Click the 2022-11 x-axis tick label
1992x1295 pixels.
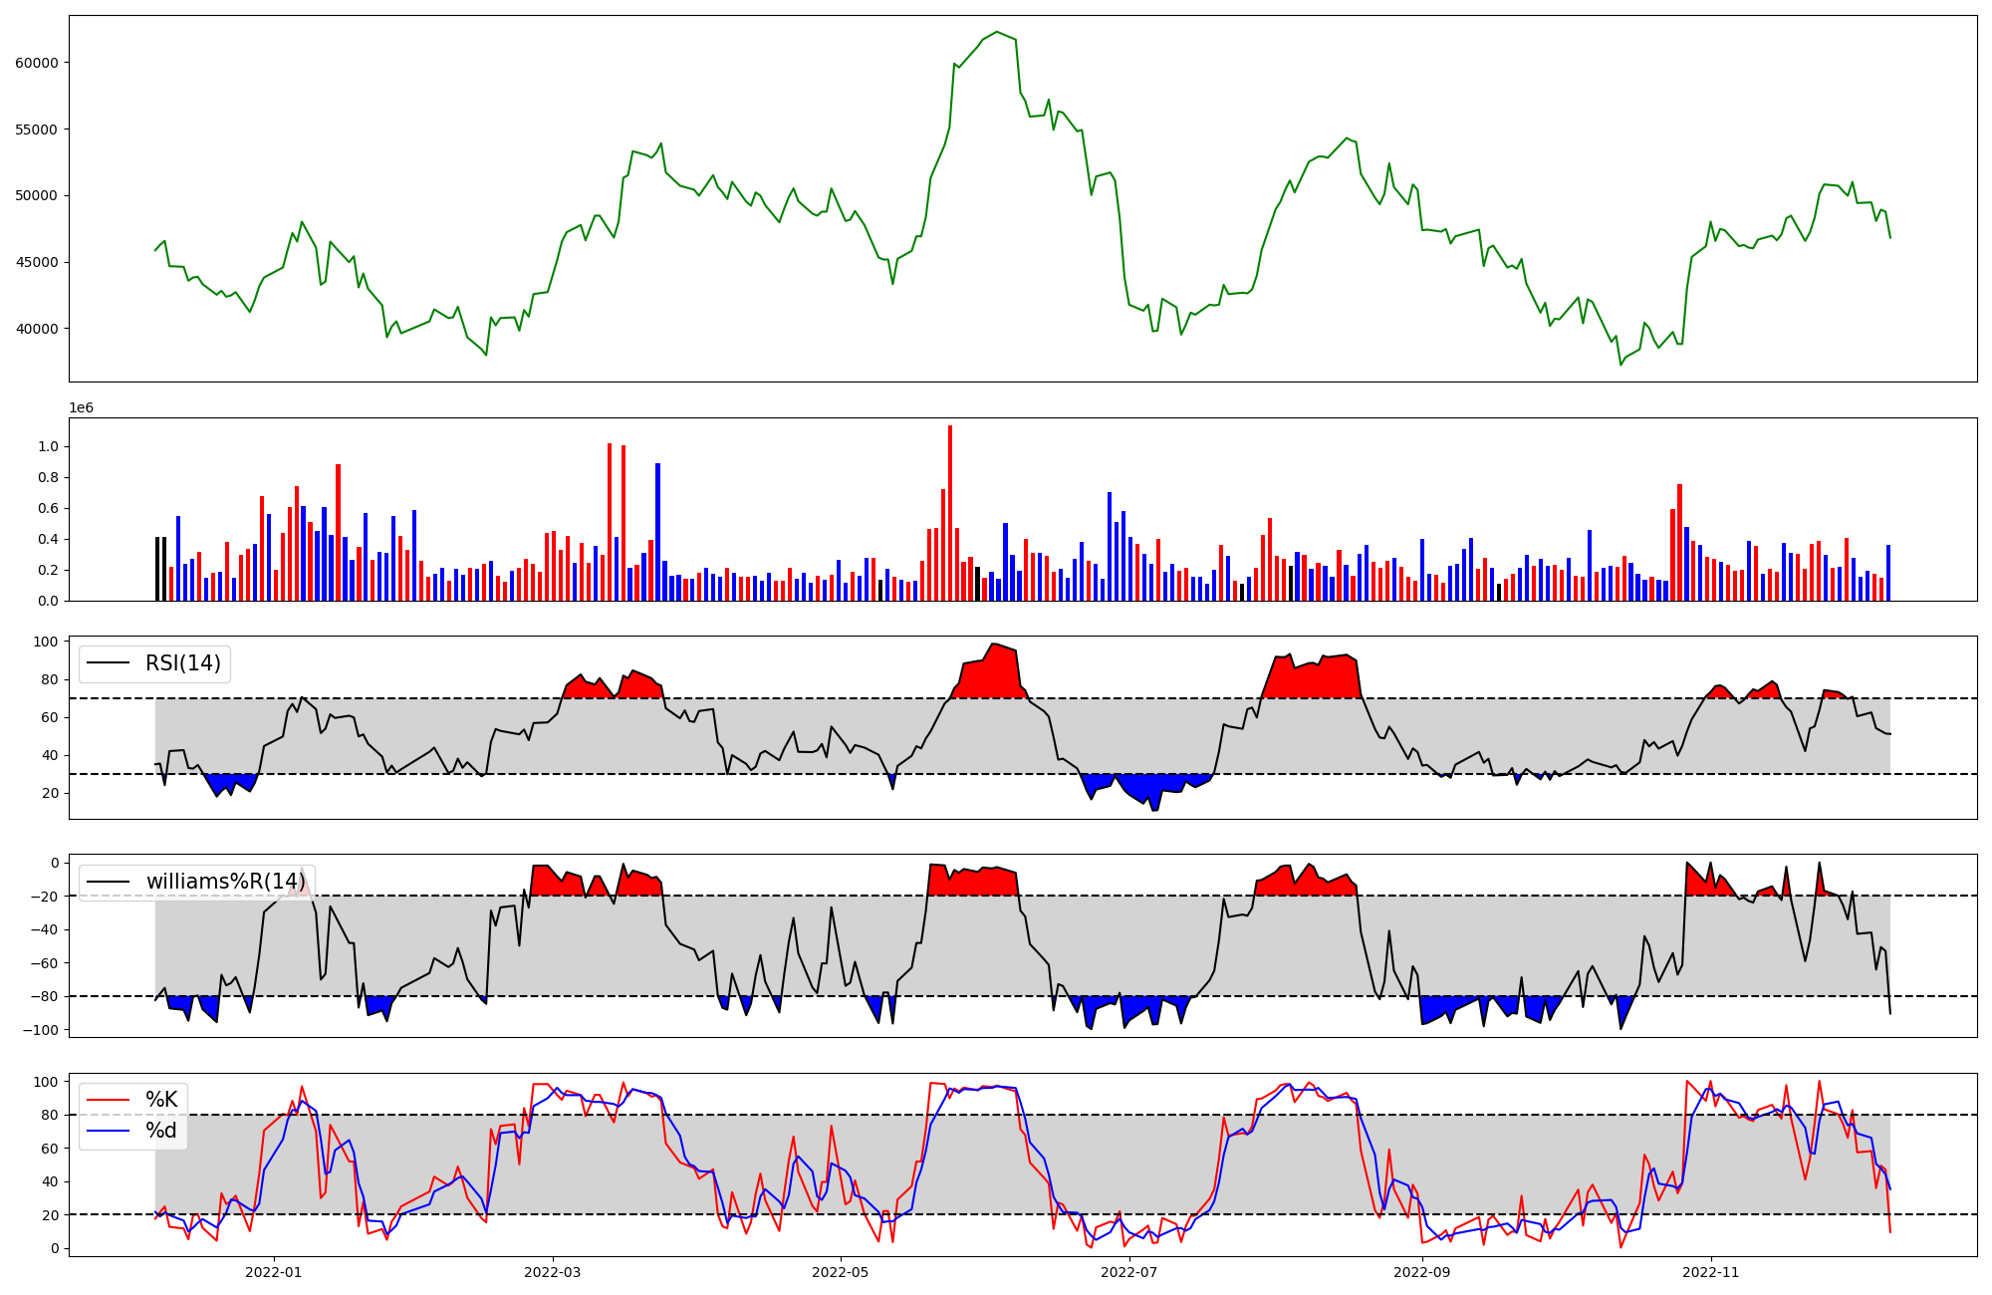[x=1711, y=1271]
